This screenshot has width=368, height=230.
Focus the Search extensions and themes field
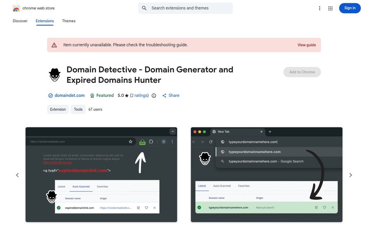point(185,8)
